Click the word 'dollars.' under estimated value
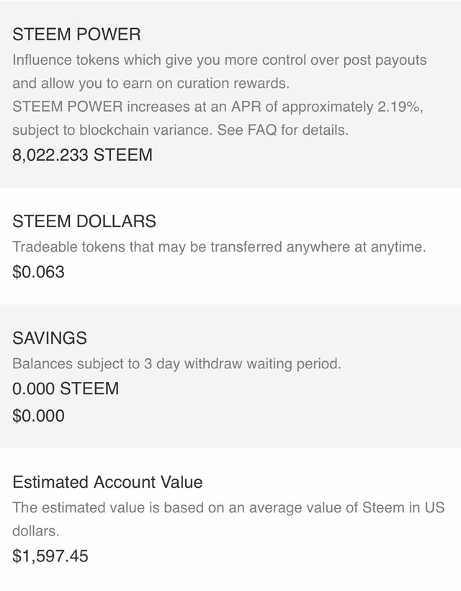Image resolution: width=461 pixels, height=591 pixels. (x=35, y=531)
